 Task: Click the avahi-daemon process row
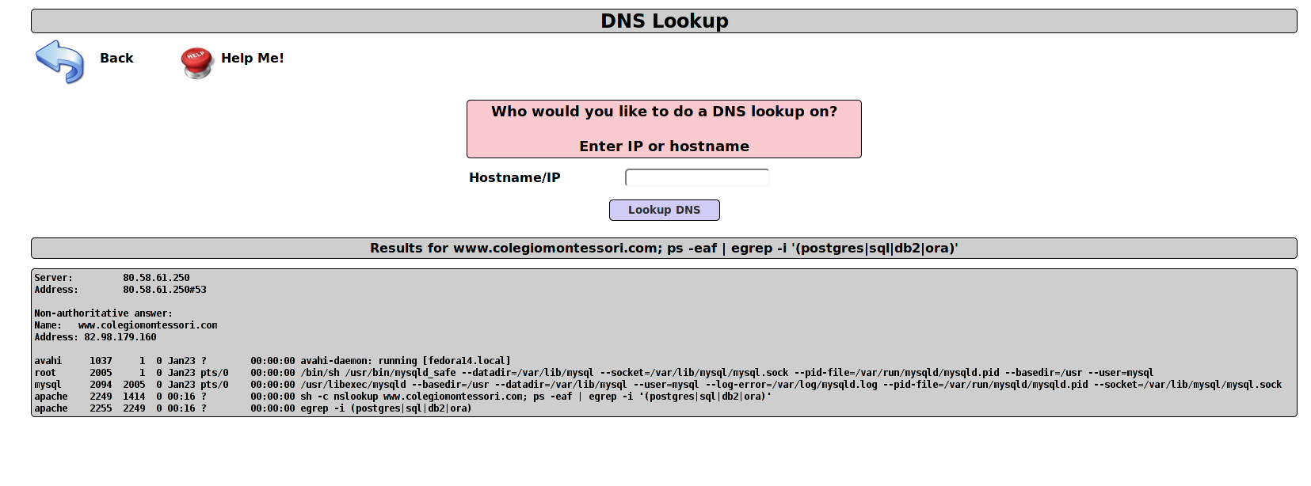tap(272, 361)
